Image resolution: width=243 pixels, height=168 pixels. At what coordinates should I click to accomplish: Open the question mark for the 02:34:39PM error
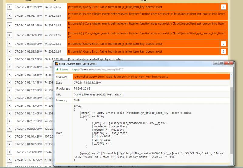[x=223, y=44]
